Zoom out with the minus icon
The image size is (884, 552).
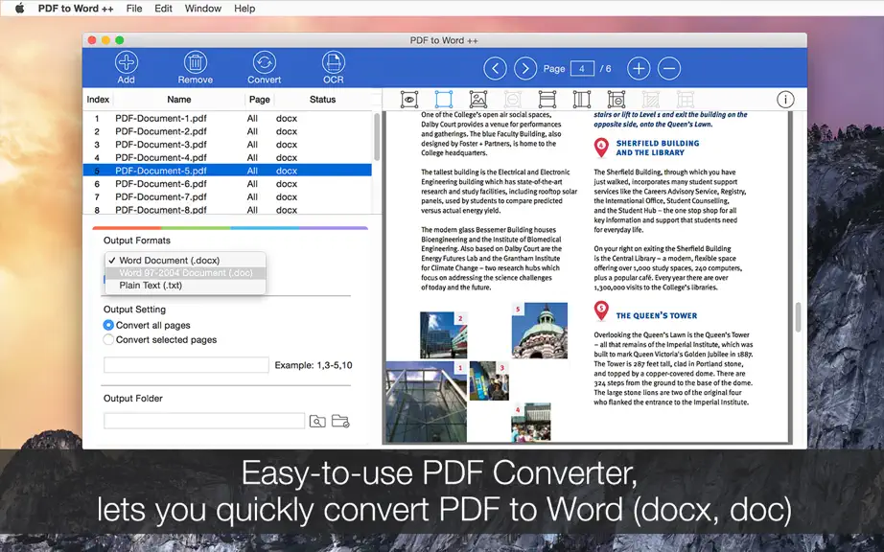coord(668,69)
